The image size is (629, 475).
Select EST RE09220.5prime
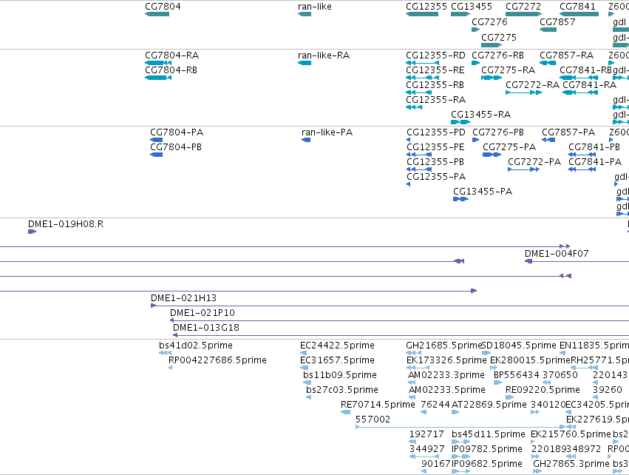[510, 397]
